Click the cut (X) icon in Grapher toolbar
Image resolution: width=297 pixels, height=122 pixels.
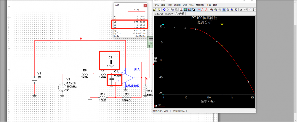(168, 9)
